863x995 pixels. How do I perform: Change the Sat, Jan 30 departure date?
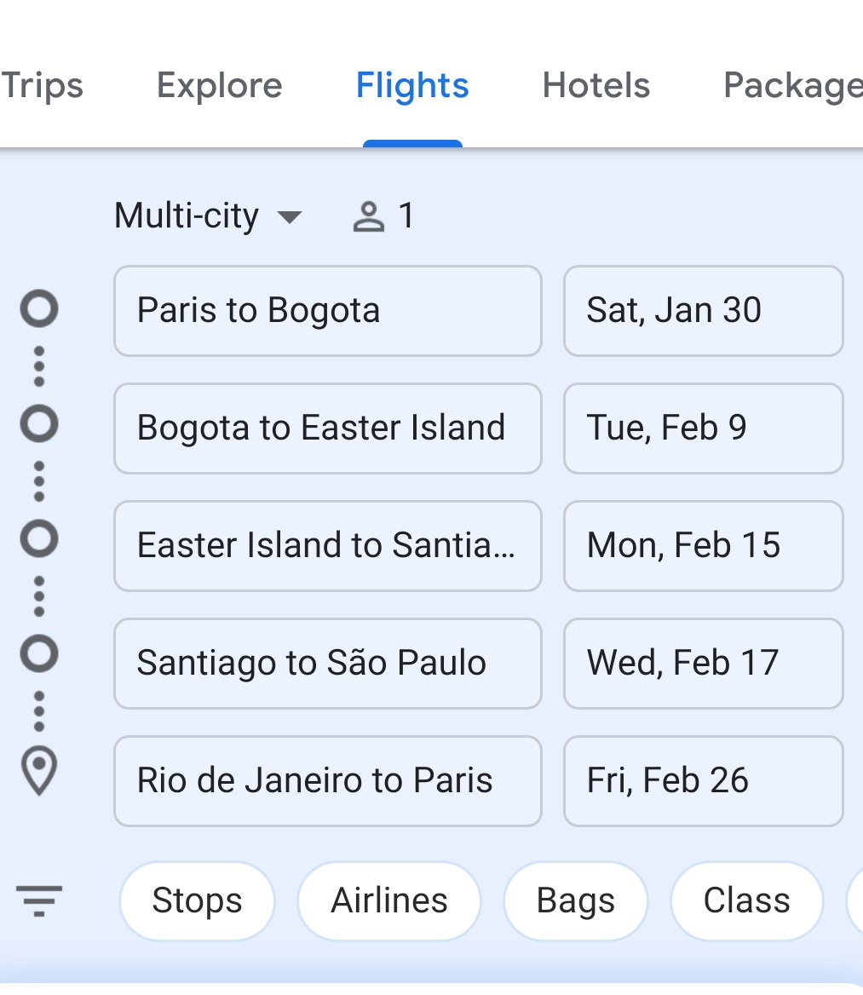(703, 311)
